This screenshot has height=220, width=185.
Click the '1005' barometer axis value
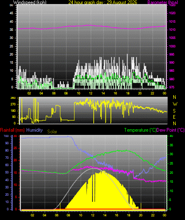[172, 38]
